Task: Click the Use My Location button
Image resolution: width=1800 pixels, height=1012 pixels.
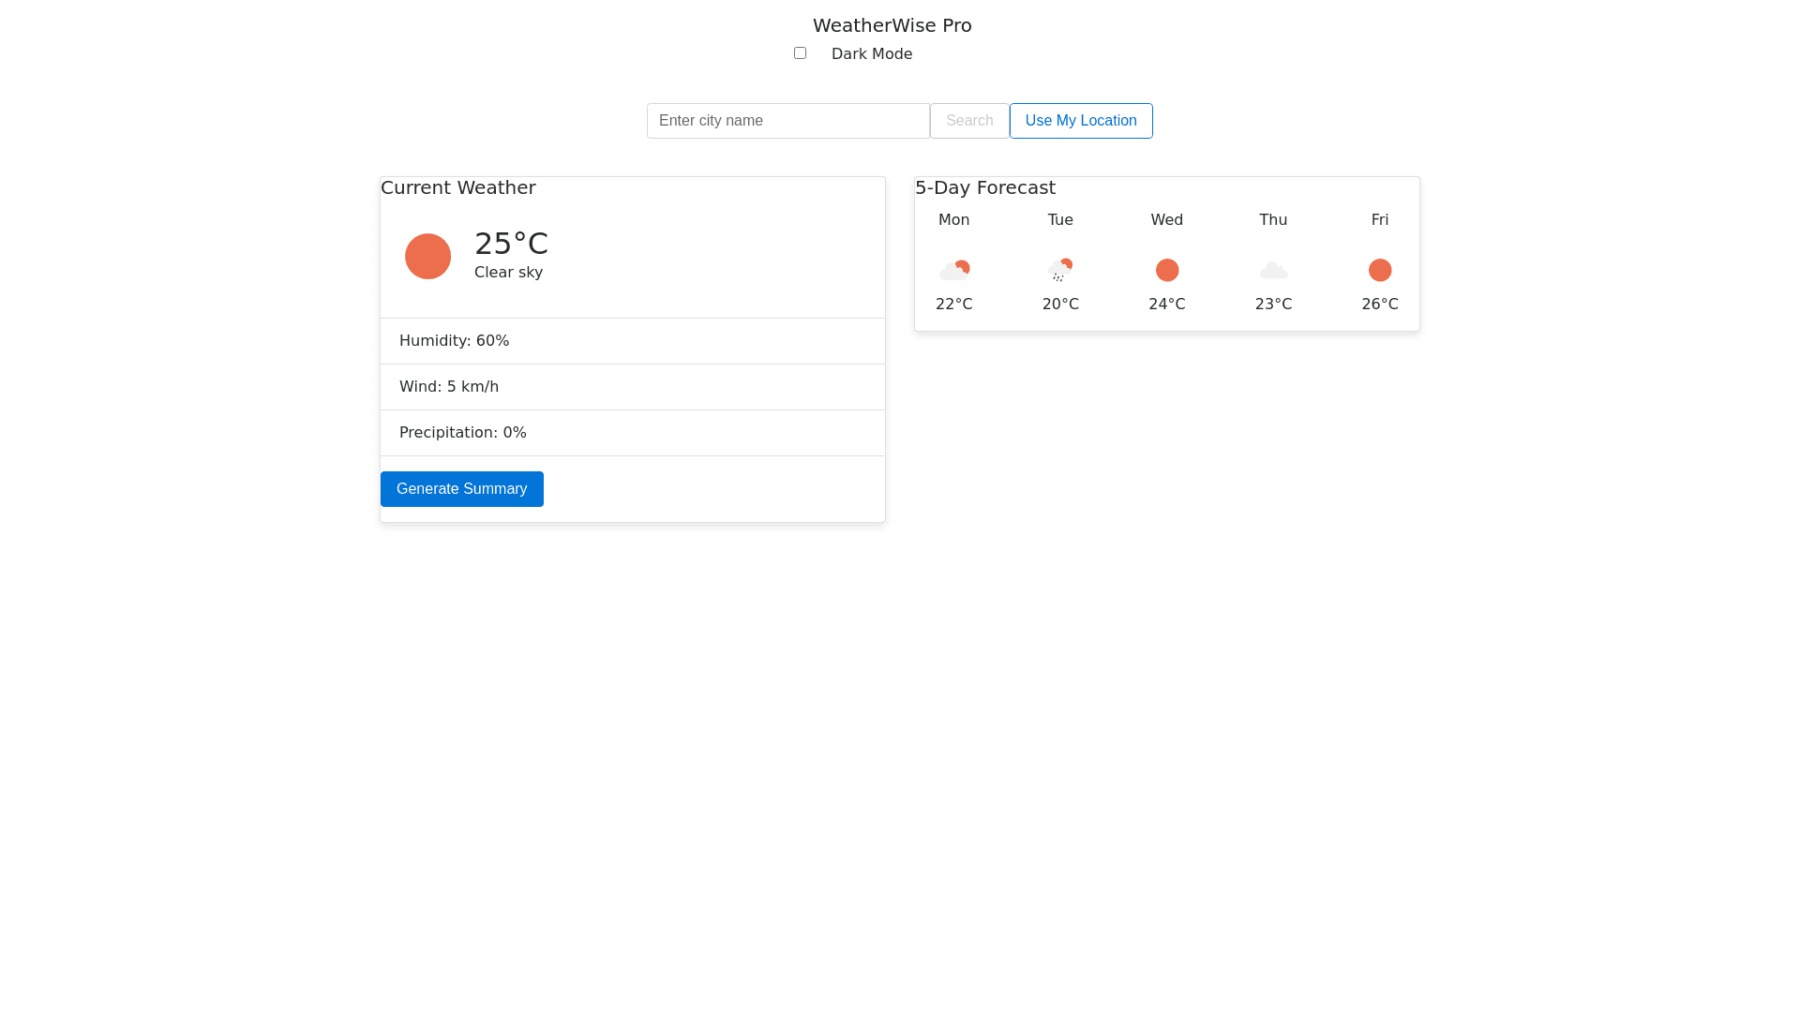Action: [1081, 121]
